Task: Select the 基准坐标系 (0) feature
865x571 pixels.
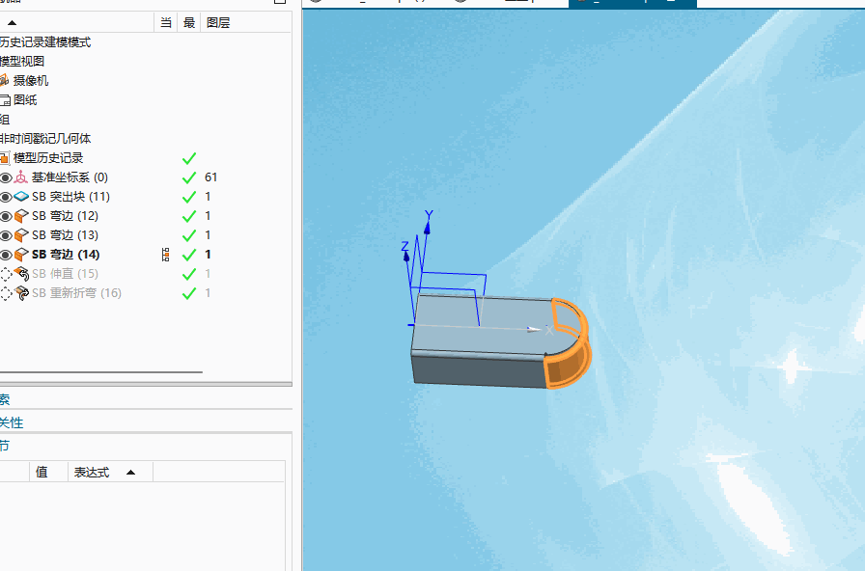Action: [x=70, y=177]
